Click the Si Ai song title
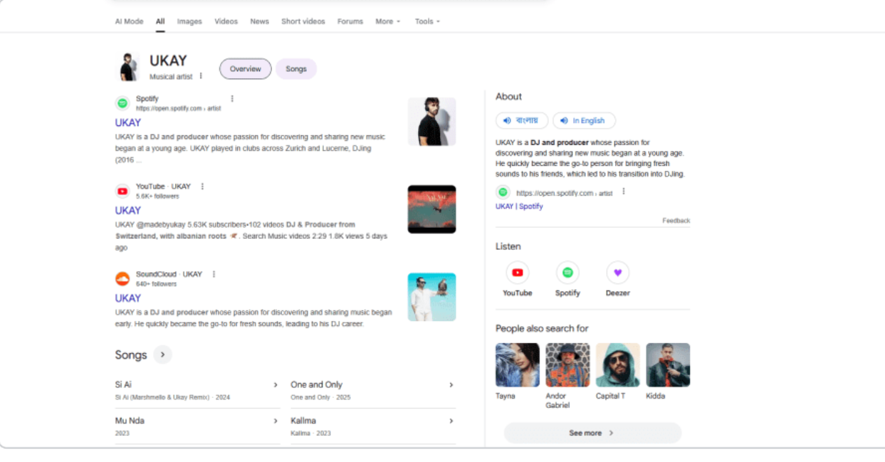The width and height of the screenshot is (885, 462). [123, 384]
